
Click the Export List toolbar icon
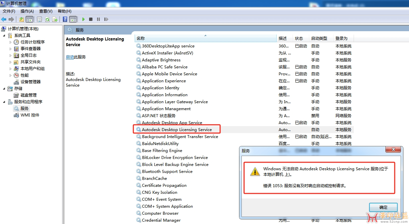[55, 20]
